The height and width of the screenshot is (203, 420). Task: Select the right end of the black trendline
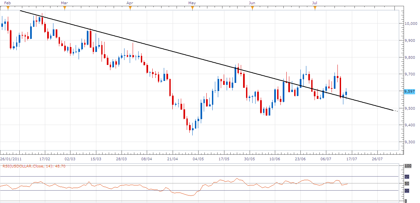click(x=397, y=112)
